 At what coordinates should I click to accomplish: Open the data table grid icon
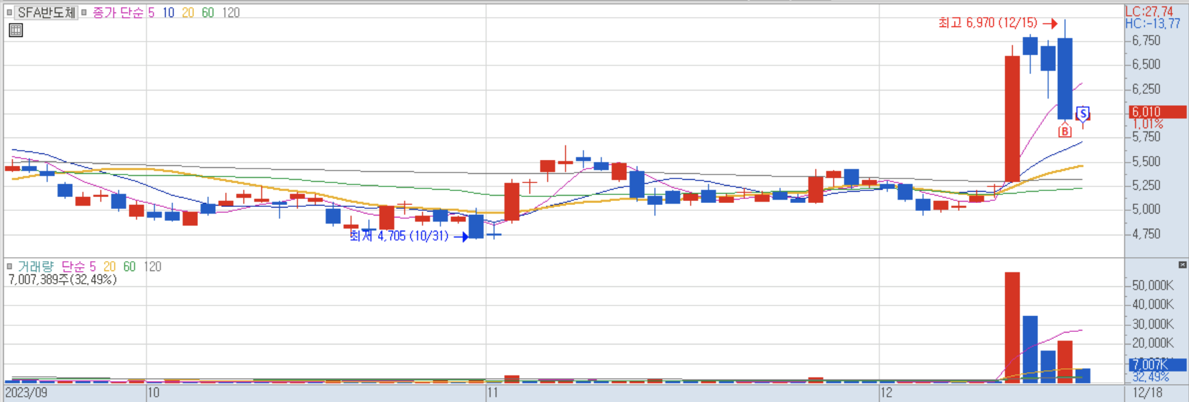click(x=16, y=30)
